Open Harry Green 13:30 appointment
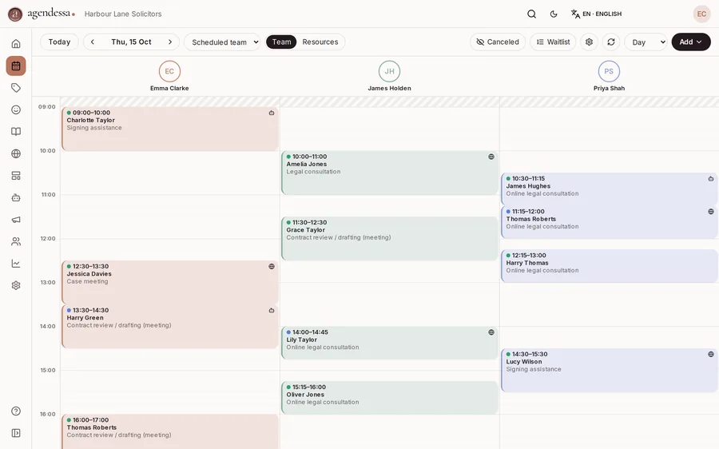719x449 pixels. coord(170,327)
